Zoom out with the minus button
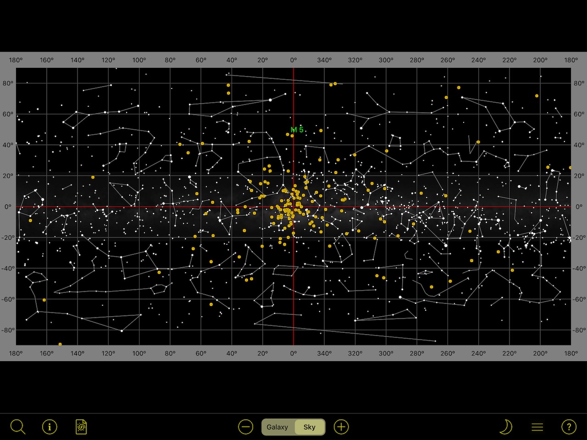 (246, 427)
